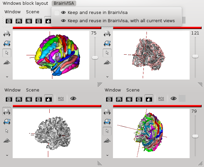Click red referential bar above slice 79 view

click(157, 106)
